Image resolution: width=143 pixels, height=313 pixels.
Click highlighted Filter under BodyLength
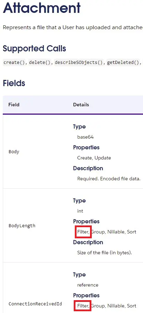(x=83, y=232)
